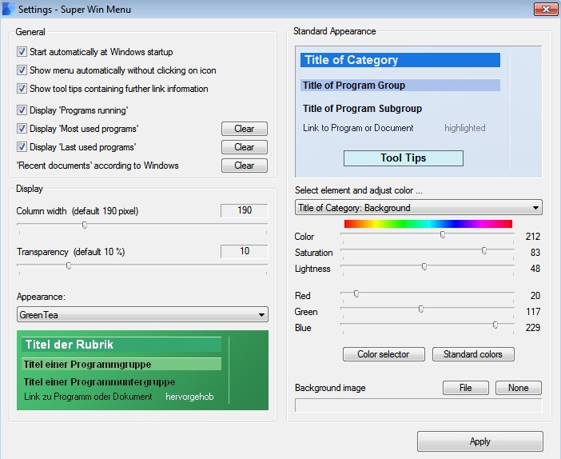Viewport: 561px width, 459px height.
Task: Uncheck Display 'Programs running' option
Action: coord(22,110)
